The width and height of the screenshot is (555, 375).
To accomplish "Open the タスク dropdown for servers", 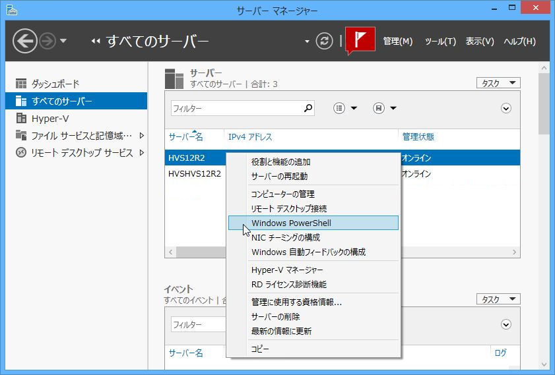I will point(498,82).
